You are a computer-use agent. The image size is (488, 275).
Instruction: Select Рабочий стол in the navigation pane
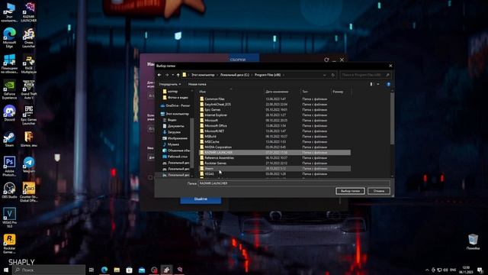(175, 157)
